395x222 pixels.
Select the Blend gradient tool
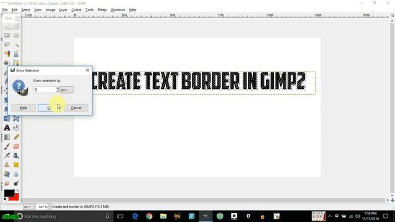7,137
